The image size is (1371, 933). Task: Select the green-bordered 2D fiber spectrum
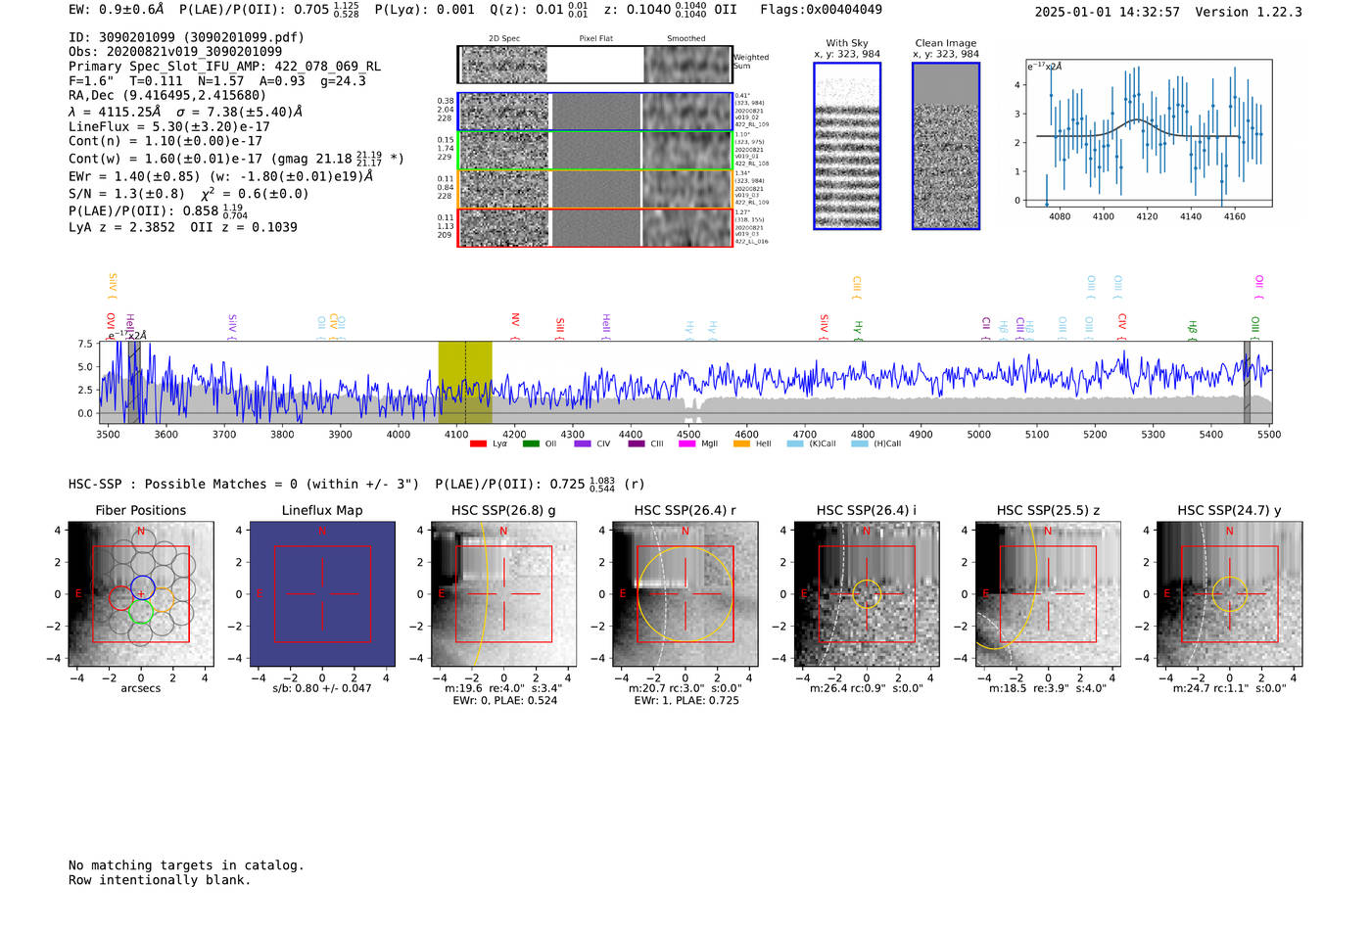594,151
